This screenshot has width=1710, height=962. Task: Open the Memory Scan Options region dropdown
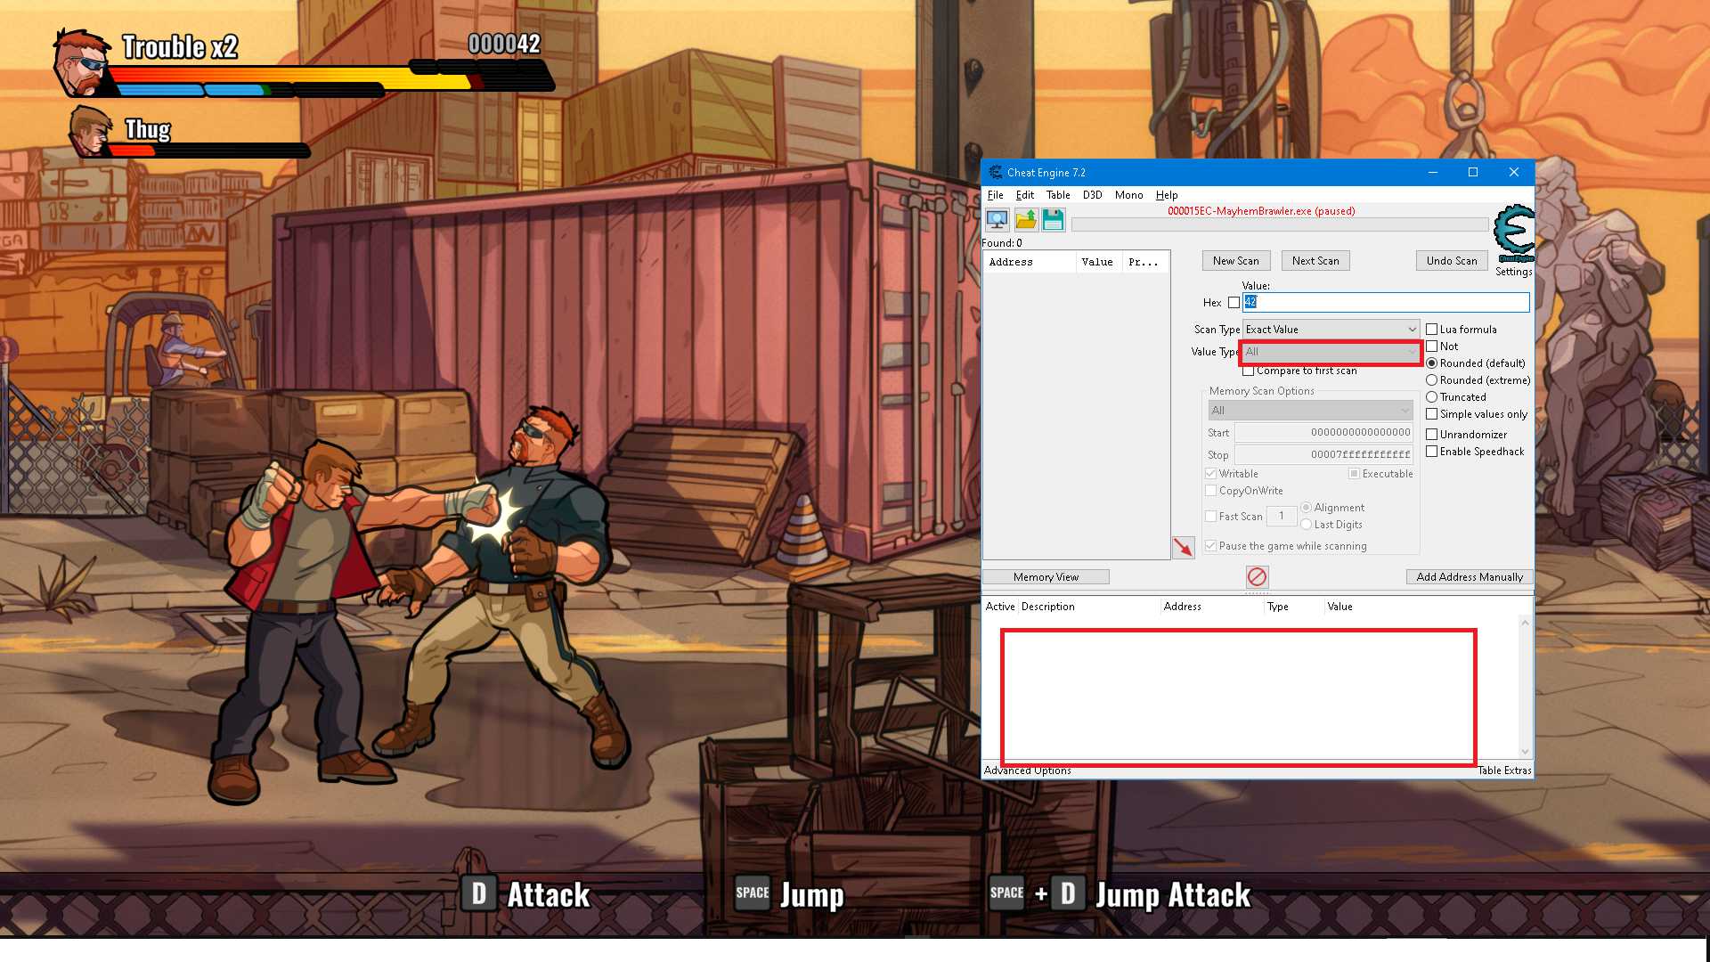1310,411
